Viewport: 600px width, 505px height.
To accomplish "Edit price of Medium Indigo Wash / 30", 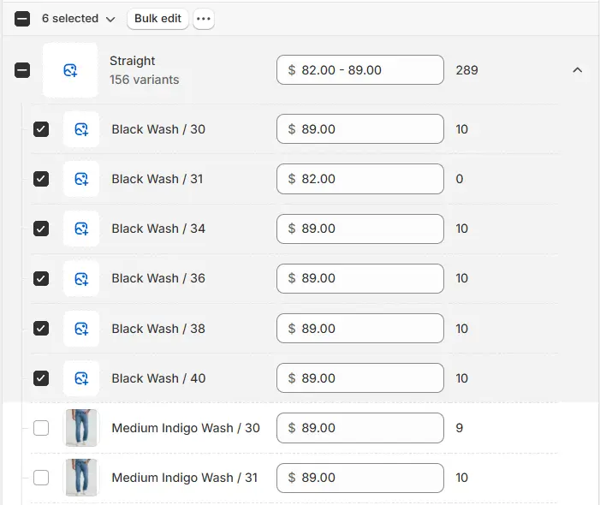I will (x=360, y=428).
